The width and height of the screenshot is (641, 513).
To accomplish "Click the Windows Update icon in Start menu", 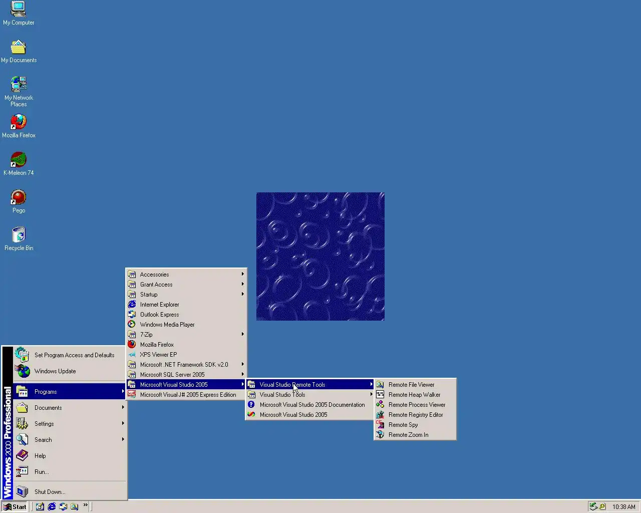I will [x=22, y=371].
